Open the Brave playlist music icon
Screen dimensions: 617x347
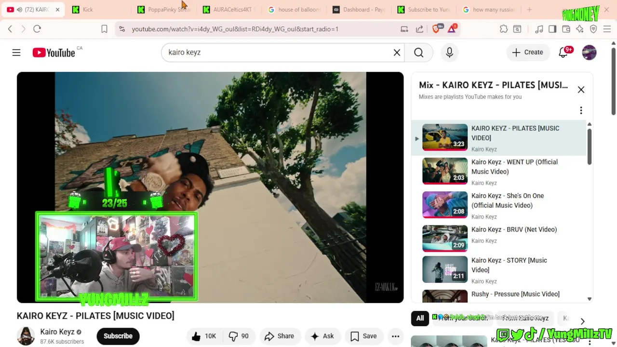(539, 29)
